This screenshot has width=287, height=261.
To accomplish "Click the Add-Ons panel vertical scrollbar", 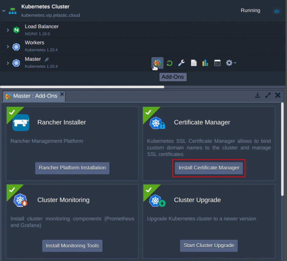I will click(x=283, y=149).
